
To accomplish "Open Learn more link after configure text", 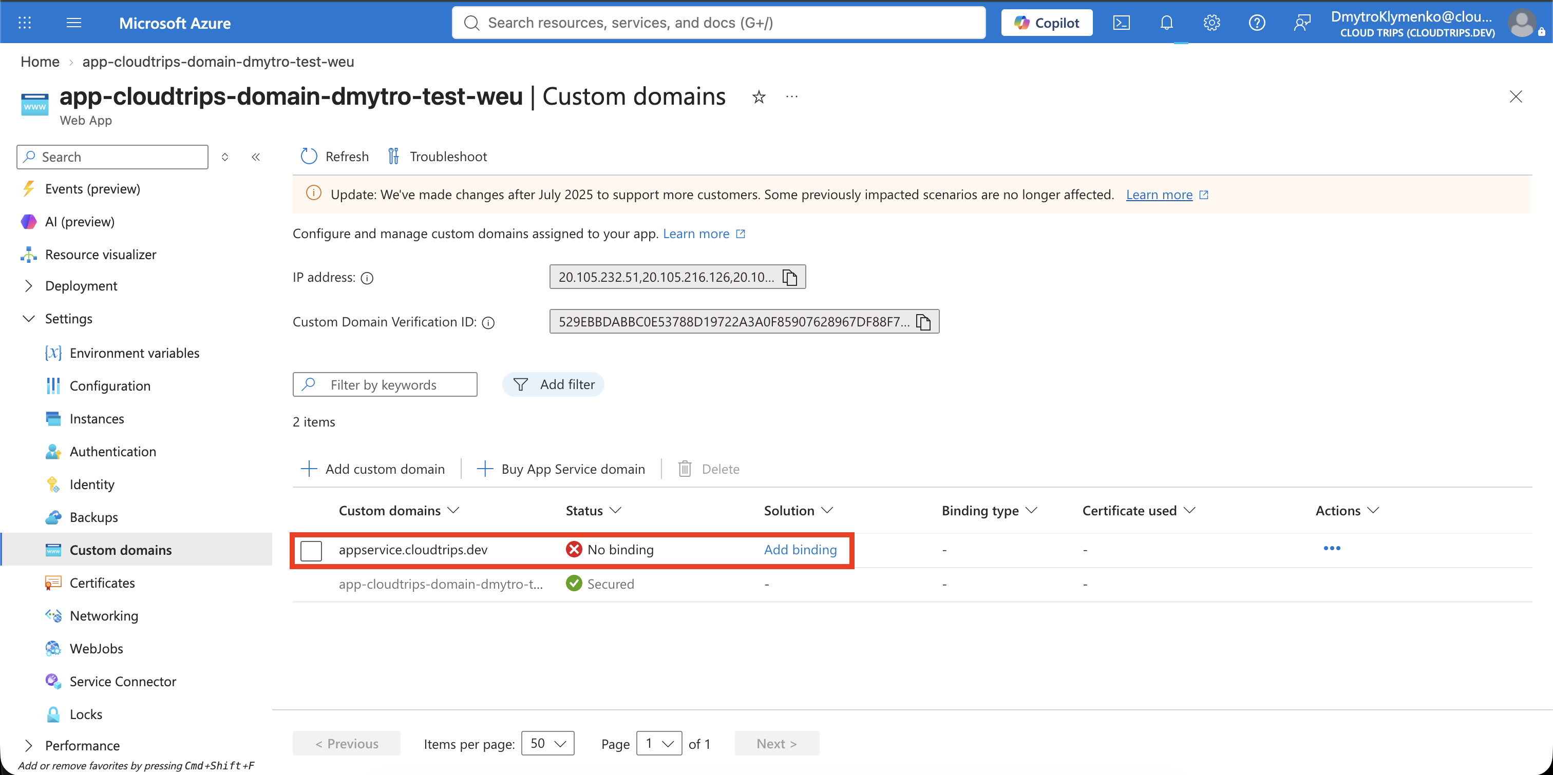I will pyautogui.click(x=696, y=234).
